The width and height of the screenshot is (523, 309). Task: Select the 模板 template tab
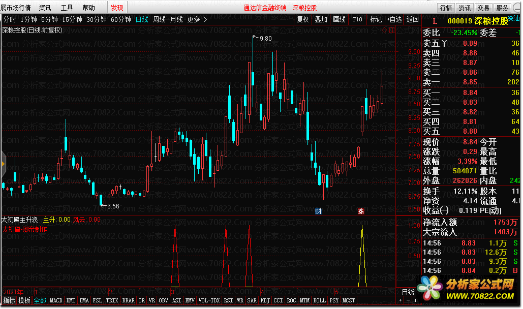pos(24,300)
